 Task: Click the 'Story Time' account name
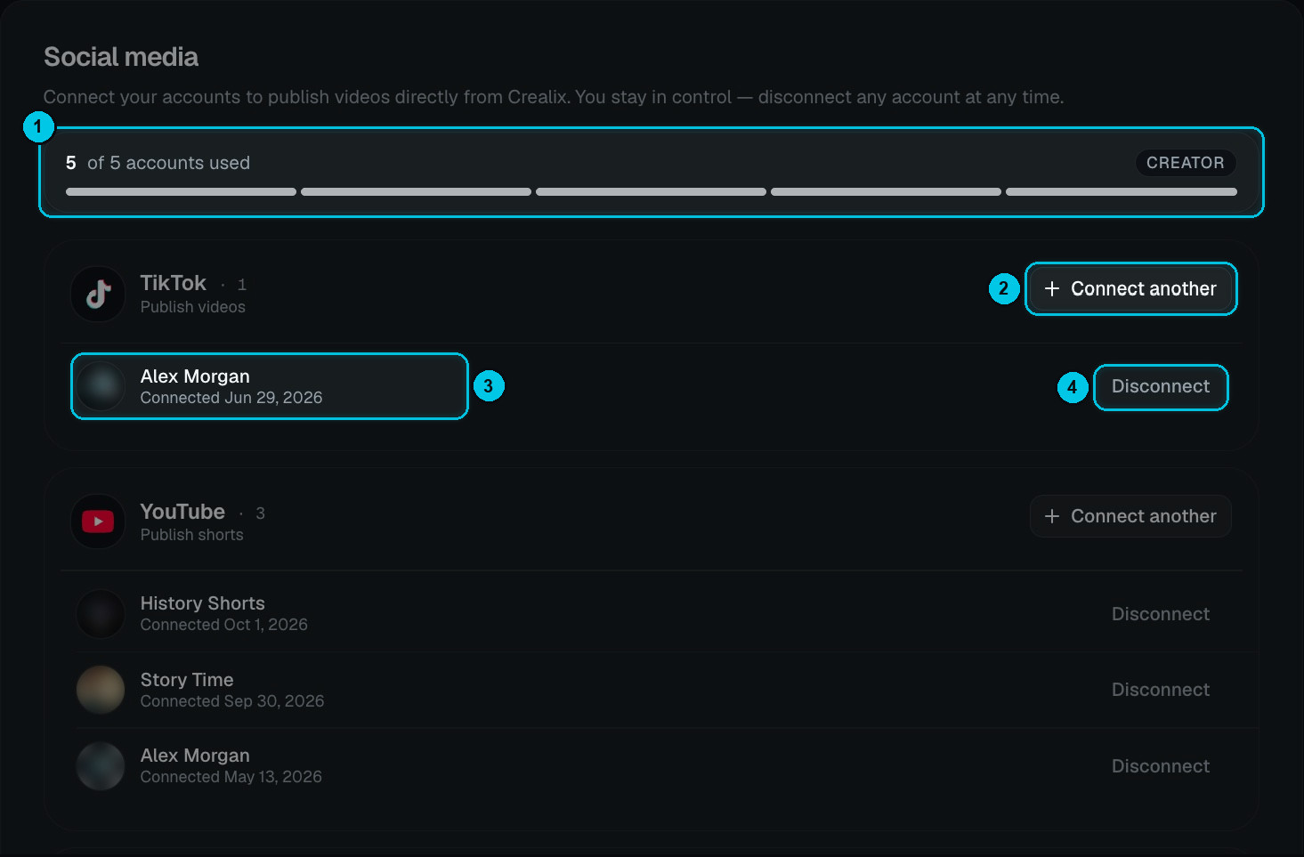[187, 680]
